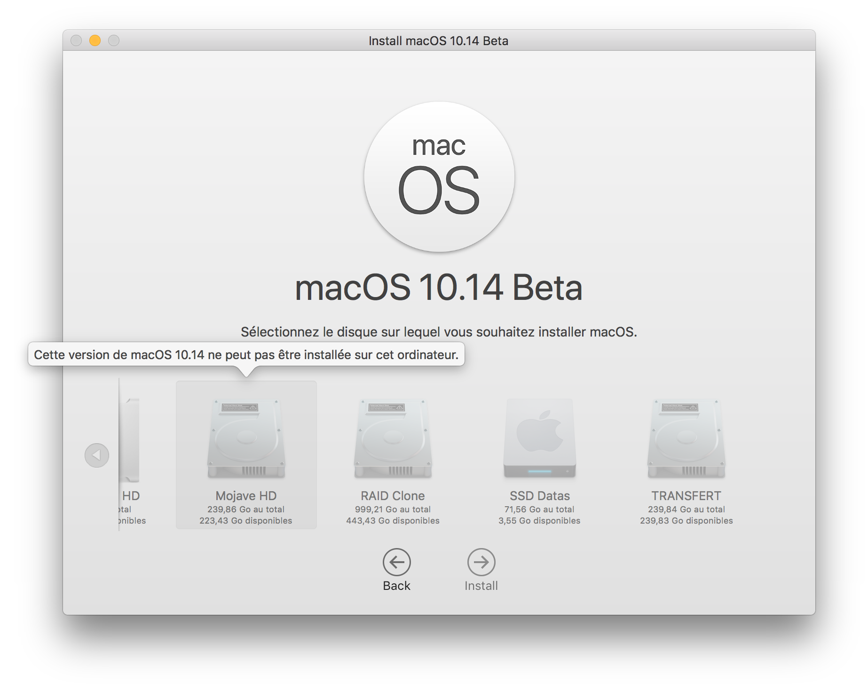This screenshot has width=868, height=690.
Task: Click the left scroll arrow for disks
Action: tap(97, 455)
